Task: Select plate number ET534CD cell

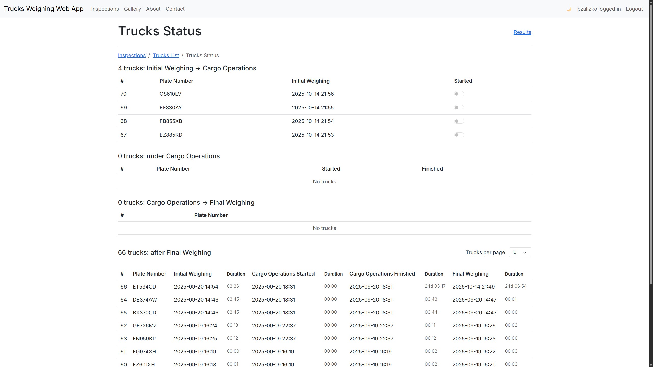Action: click(144, 287)
